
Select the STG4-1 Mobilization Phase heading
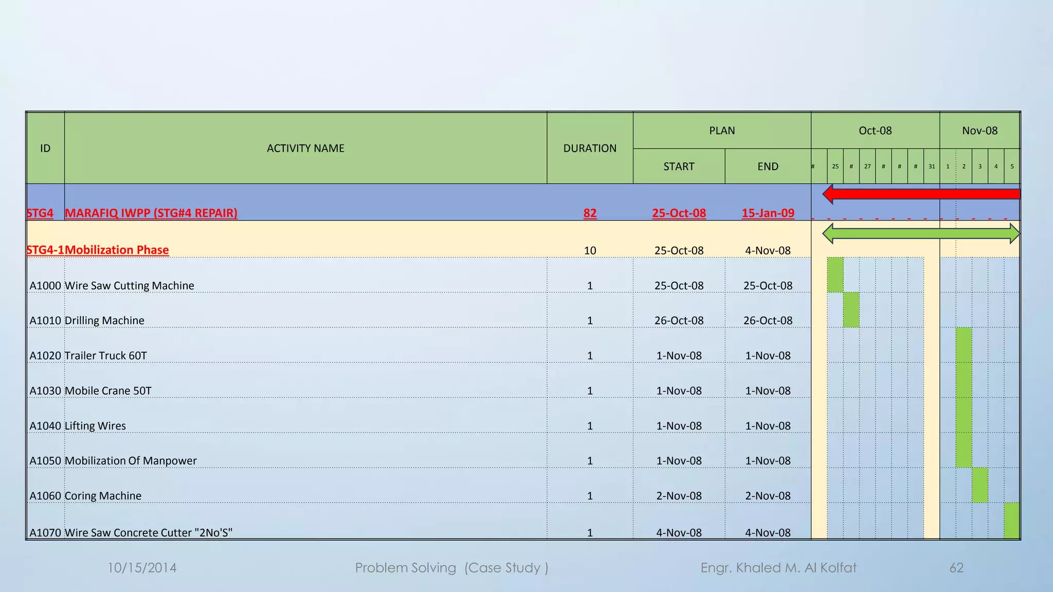98,250
